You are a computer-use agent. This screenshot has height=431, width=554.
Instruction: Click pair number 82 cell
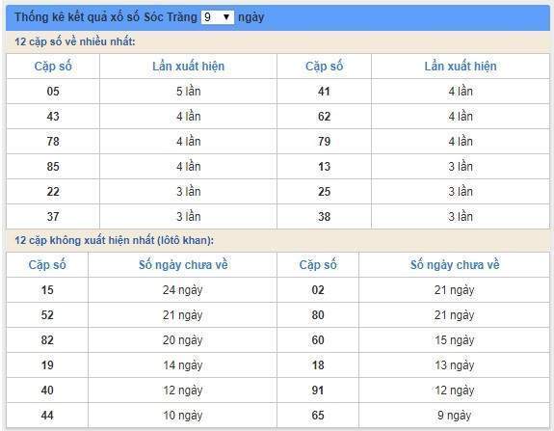pyautogui.click(x=47, y=340)
